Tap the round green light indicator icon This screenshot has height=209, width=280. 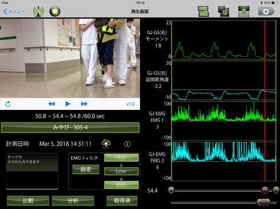click(x=55, y=11)
